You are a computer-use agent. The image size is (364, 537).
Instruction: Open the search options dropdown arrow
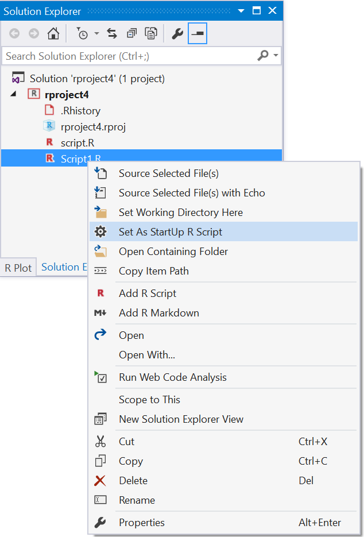(276, 56)
